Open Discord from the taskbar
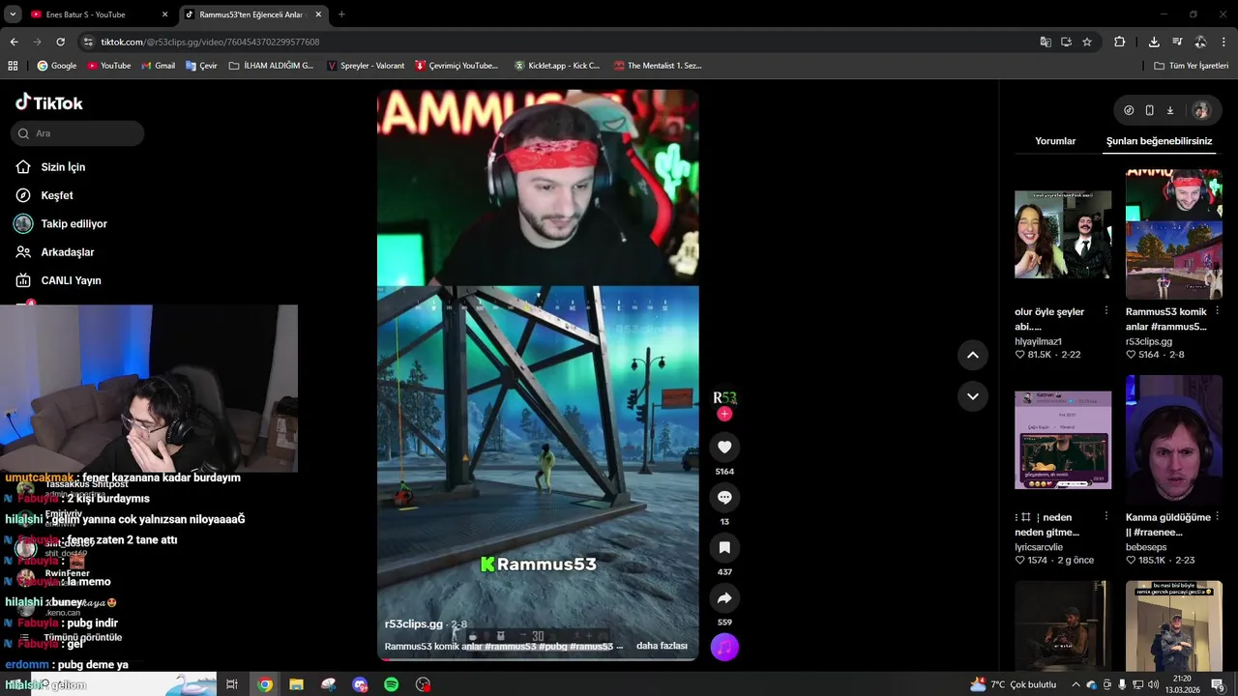Screen dimensions: 1238x696 pyautogui.click(x=360, y=684)
